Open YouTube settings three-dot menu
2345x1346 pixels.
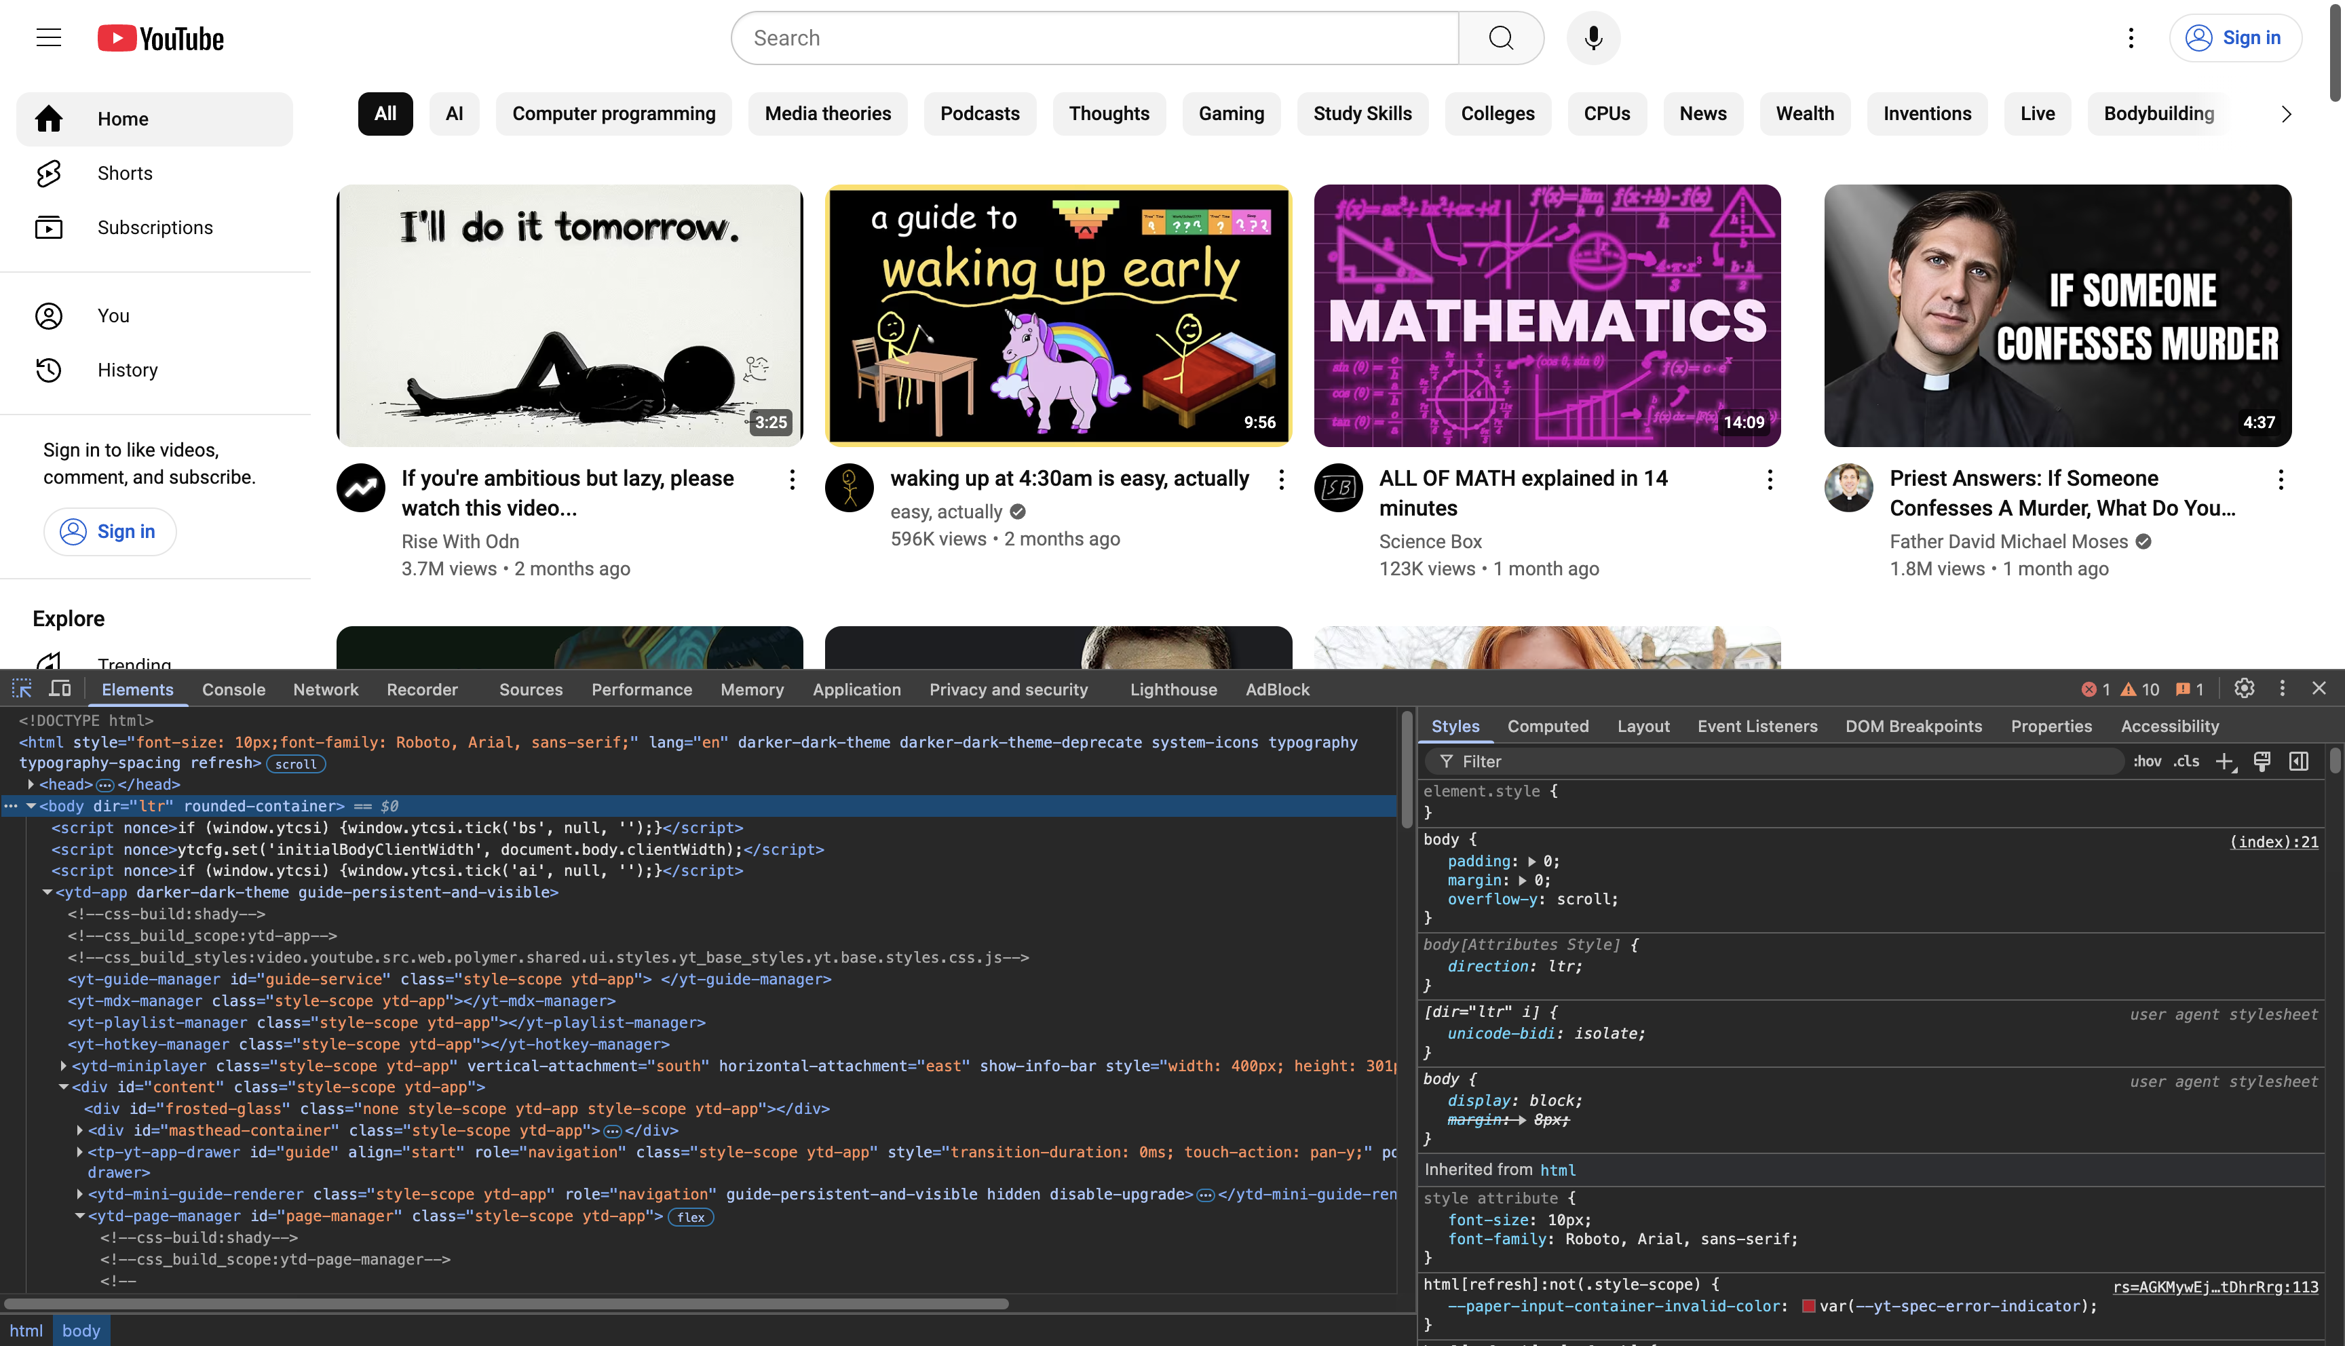pyautogui.click(x=2131, y=38)
